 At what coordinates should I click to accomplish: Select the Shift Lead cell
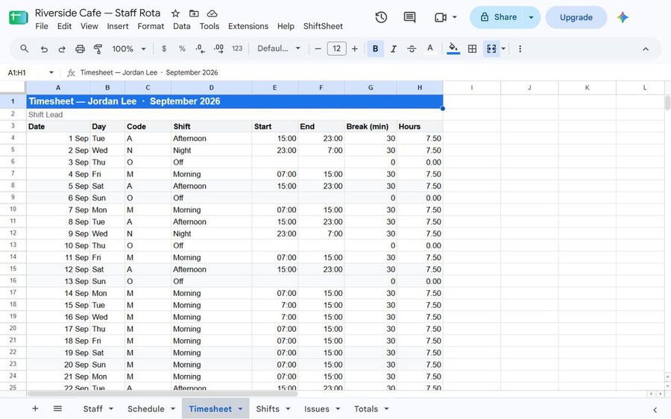(58, 114)
